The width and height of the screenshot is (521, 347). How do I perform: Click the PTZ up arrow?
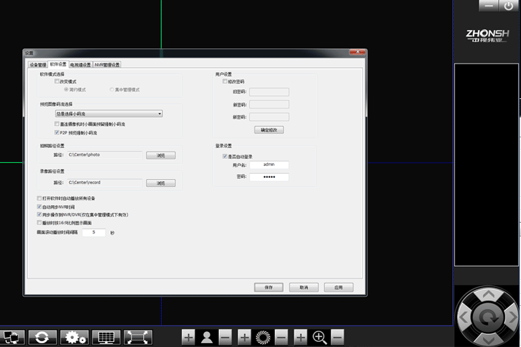point(488,294)
